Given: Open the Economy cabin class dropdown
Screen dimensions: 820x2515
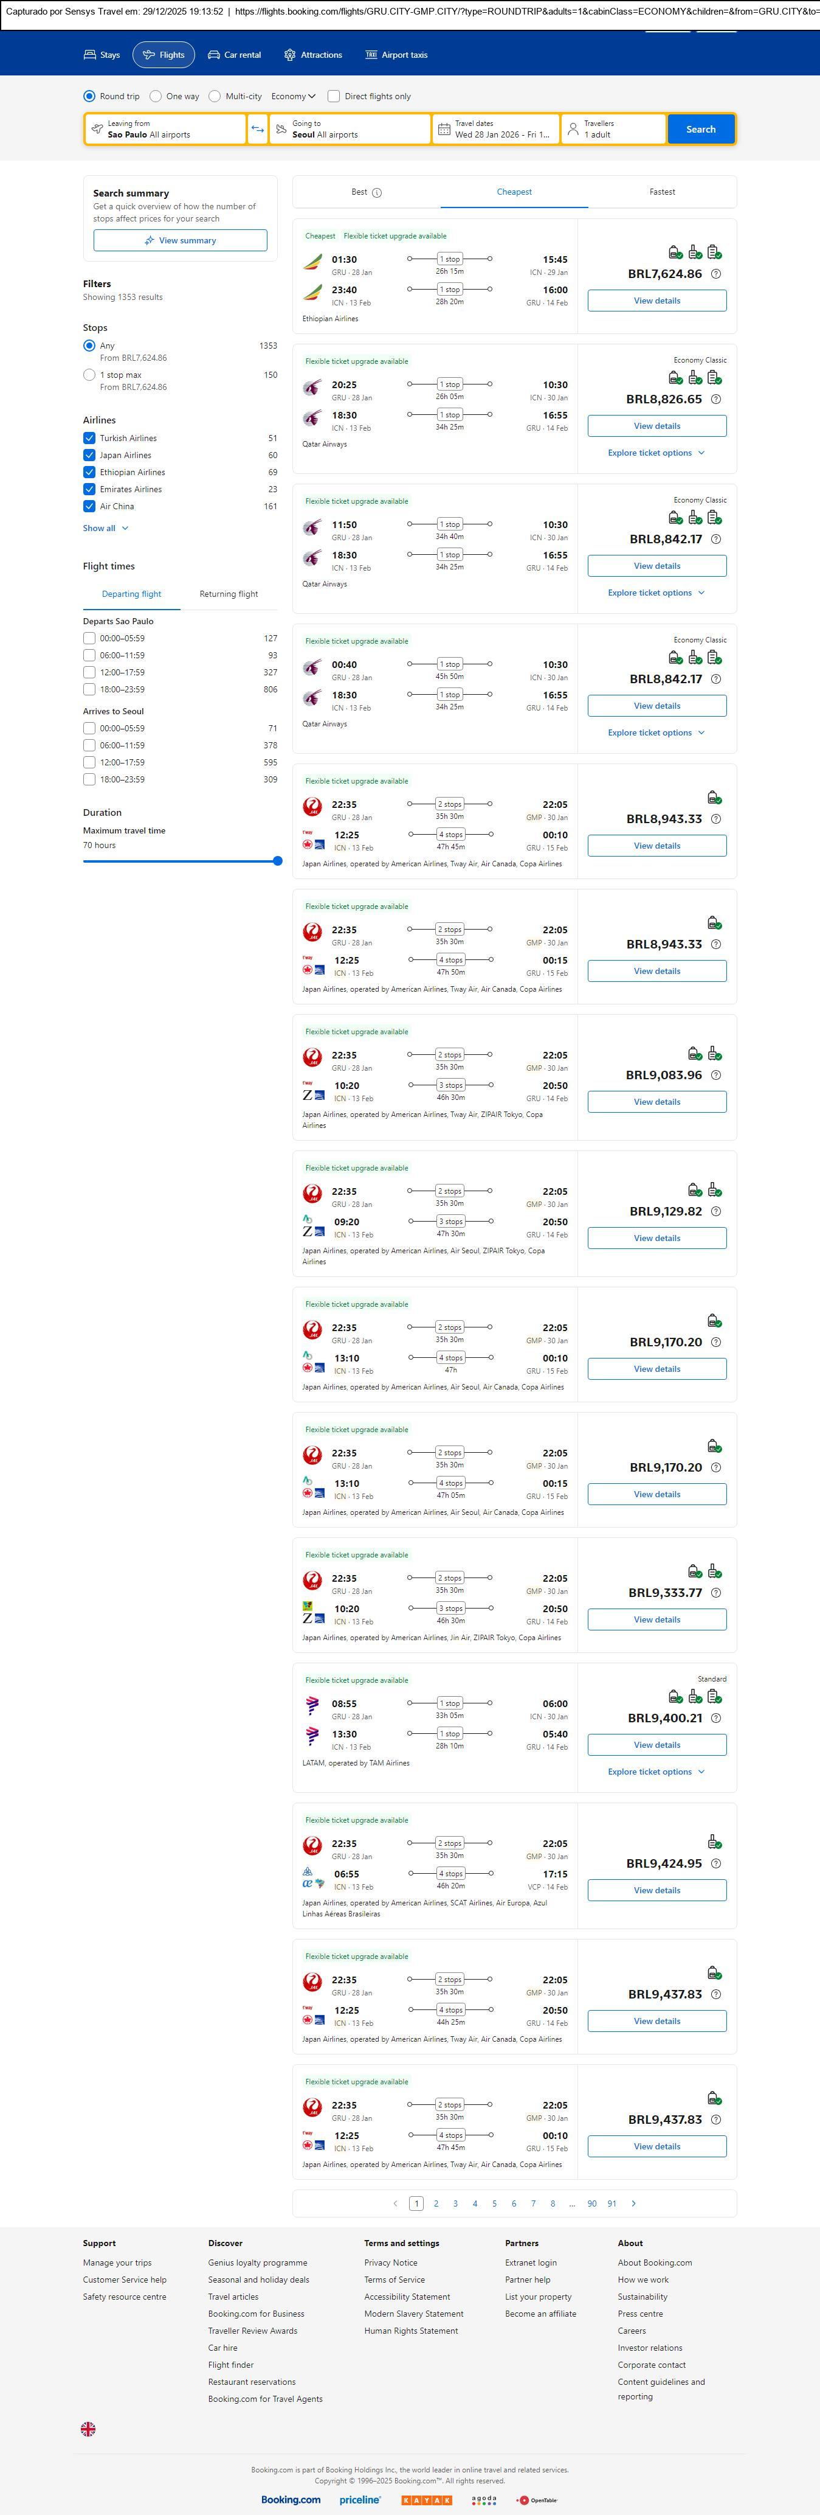Looking at the screenshot, I should coord(294,97).
